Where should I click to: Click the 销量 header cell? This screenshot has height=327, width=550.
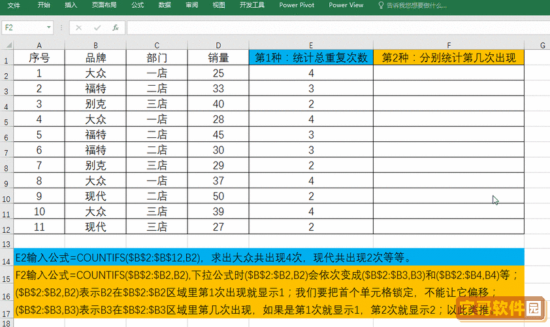click(x=218, y=58)
